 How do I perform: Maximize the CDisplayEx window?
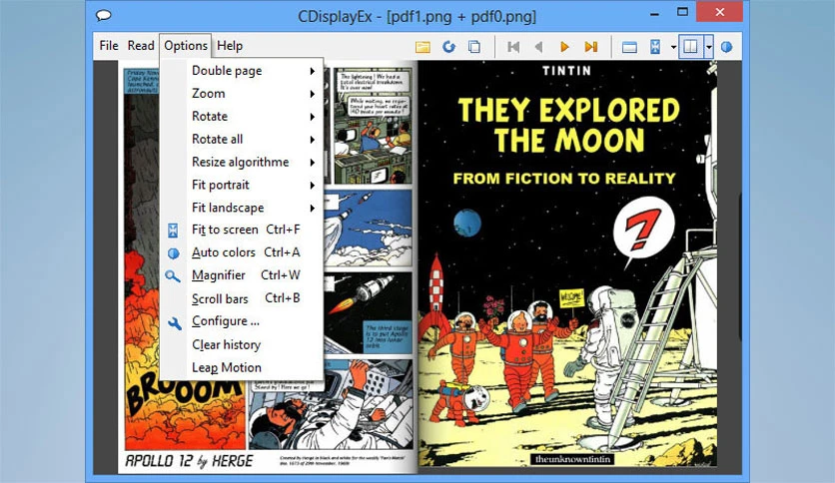pyautogui.click(x=682, y=12)
